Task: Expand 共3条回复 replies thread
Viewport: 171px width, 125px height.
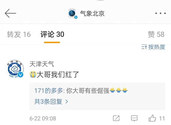Action: (x=51, y=101)
